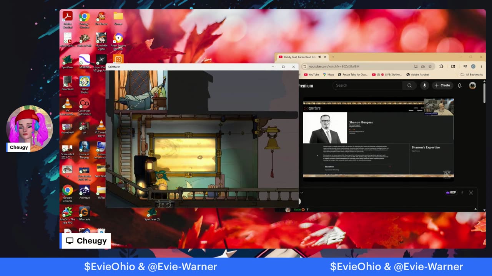Viewport: 492px width, 276px height.
Task: Click the install app icon in the address bar
Action: coord(416,66)
